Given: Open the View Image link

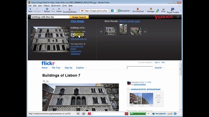Looking at the screenshot, I should pos(77,21).
